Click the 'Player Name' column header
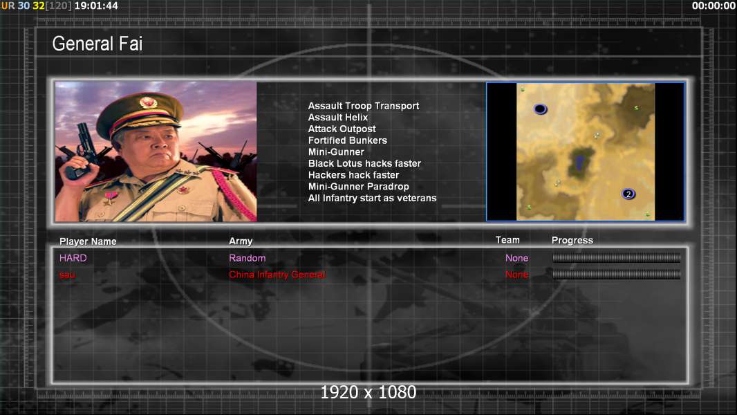 tap(88, 241)
